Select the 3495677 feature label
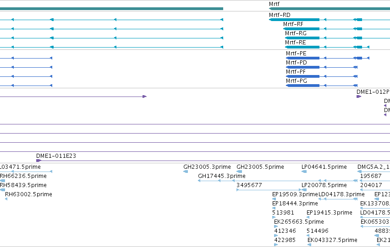Screen dimensions: 390x247 [249, 185]
